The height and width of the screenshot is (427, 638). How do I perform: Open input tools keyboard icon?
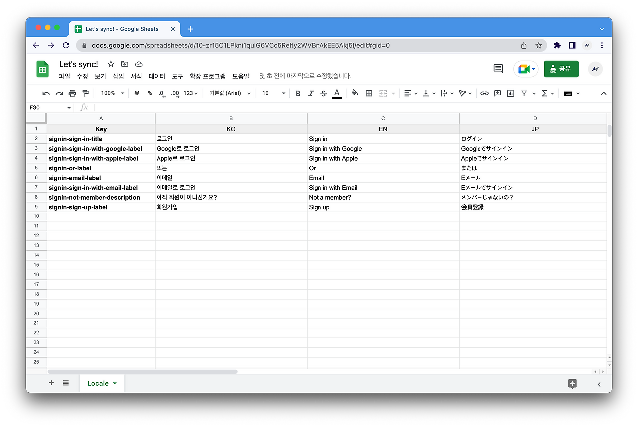(x=567, y=93)
